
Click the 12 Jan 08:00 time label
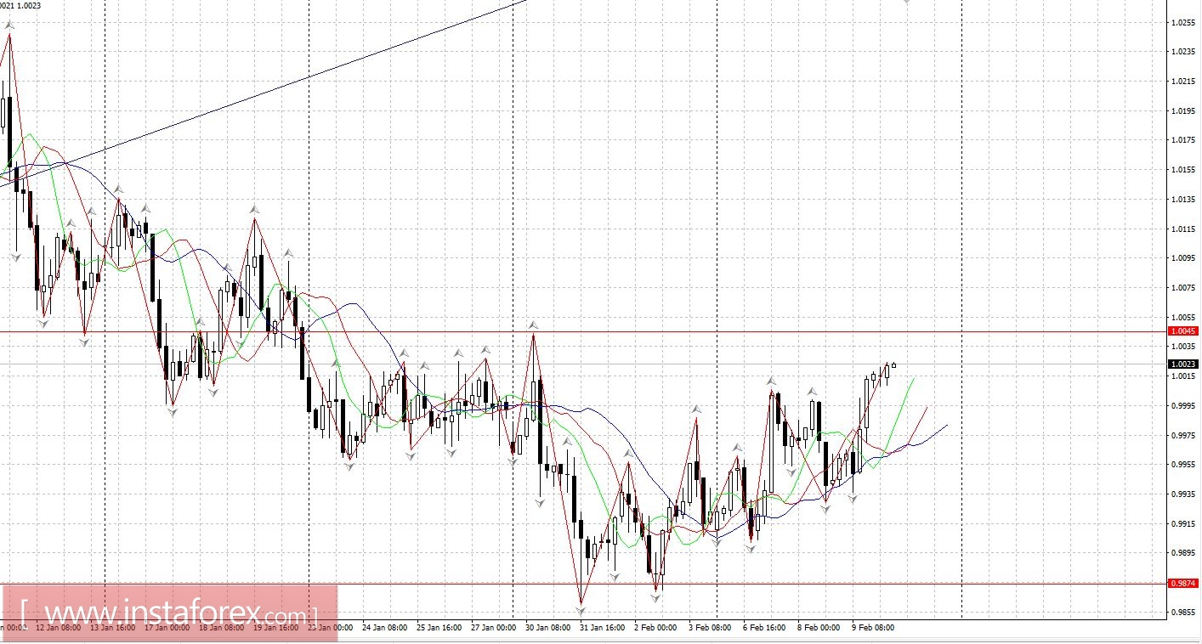coord(59,628)
